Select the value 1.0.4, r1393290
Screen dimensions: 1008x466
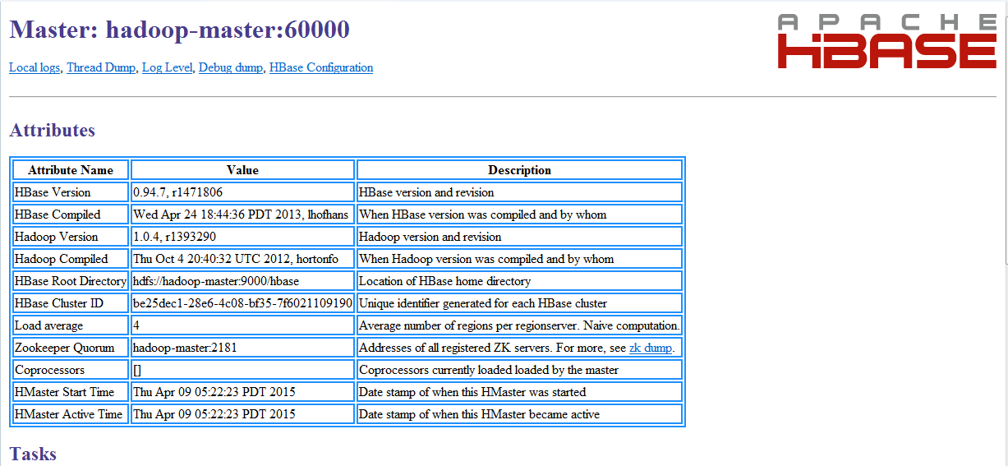(242, 237)
